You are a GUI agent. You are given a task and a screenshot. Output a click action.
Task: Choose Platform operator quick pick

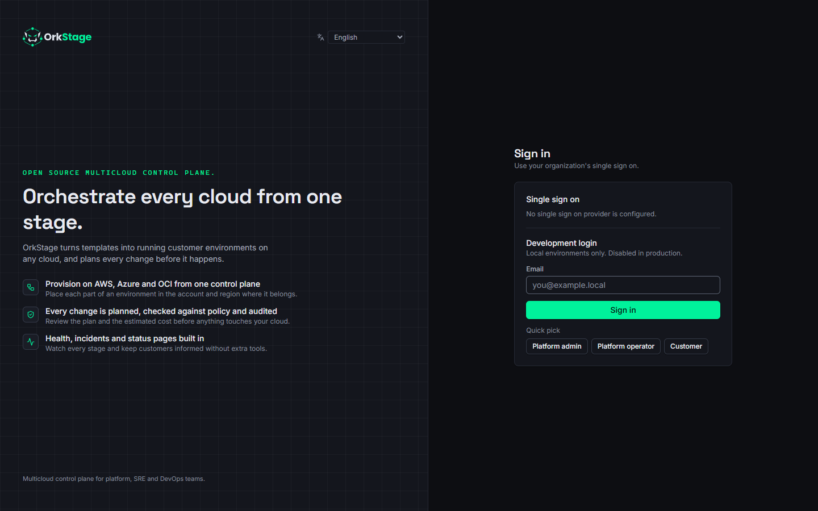(626, 346)
